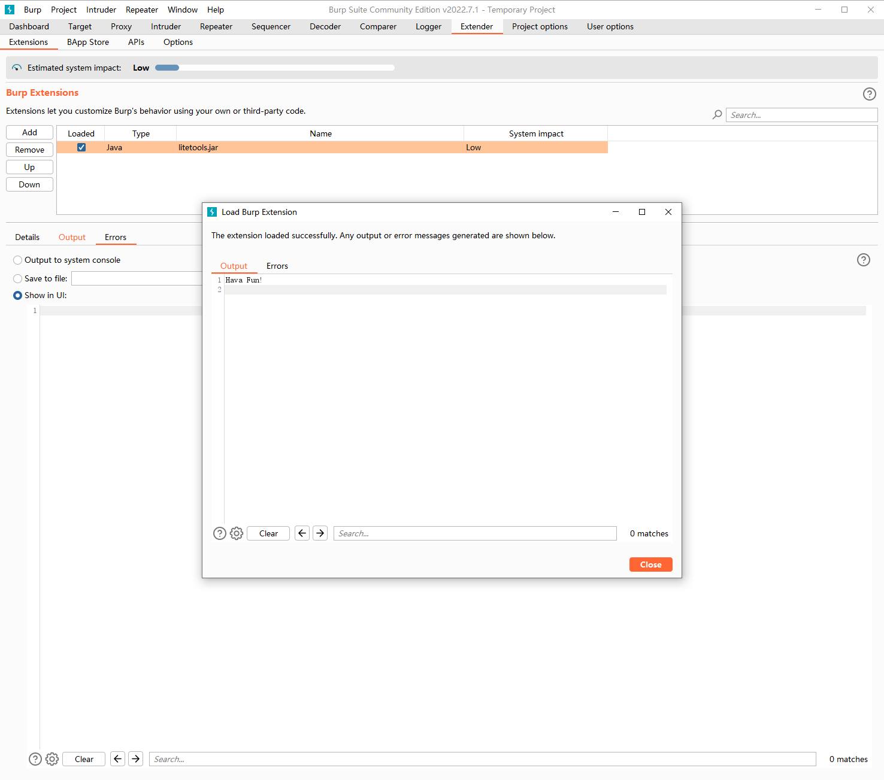Open bottom panel settings gear icon
The image size is (884, 780).
tap(52, 759)
